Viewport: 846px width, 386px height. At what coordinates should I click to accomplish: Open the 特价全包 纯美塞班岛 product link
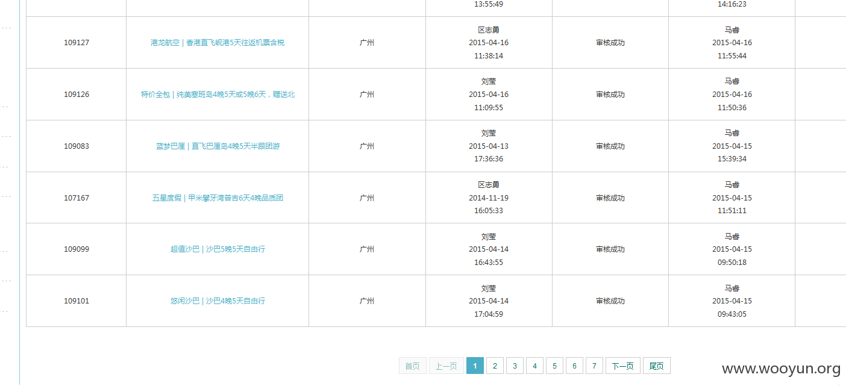218,95
